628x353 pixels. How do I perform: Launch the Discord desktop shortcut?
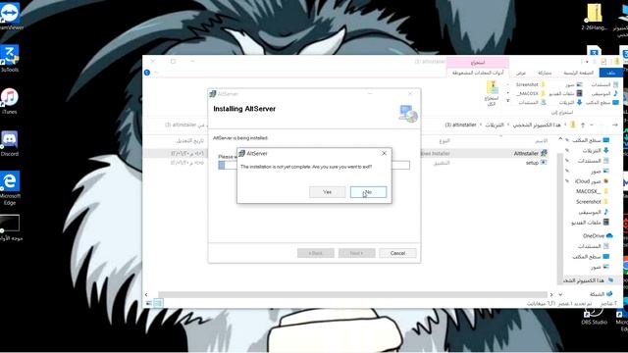coord(10,143)
